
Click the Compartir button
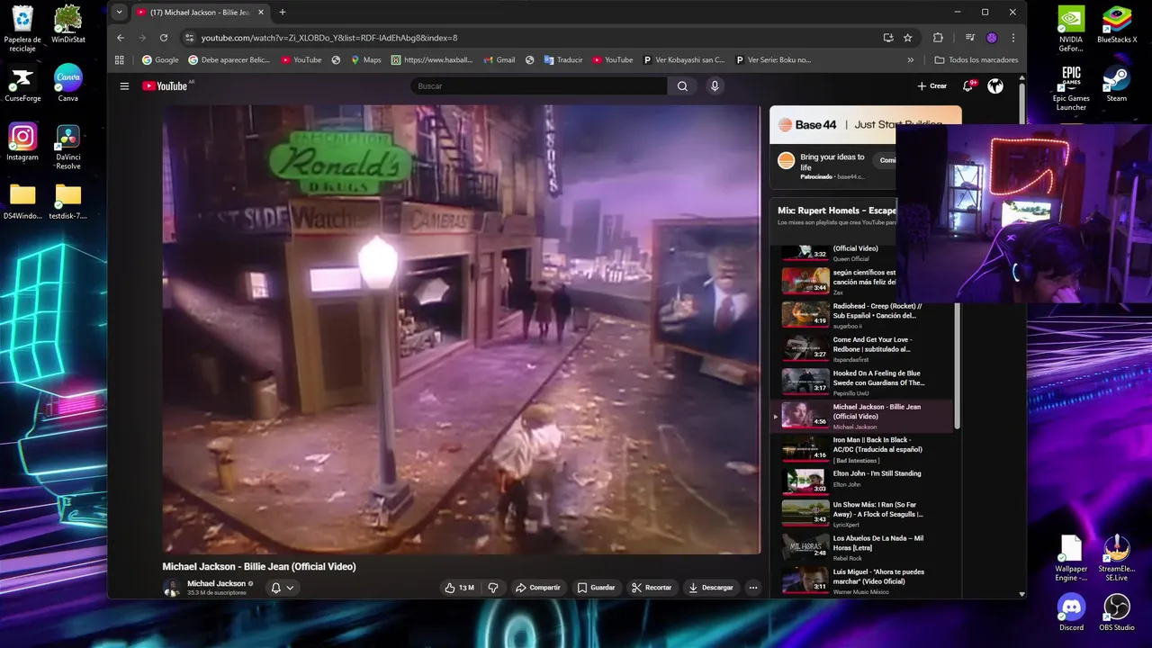tap(537, 588)
